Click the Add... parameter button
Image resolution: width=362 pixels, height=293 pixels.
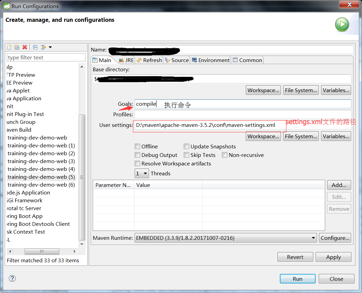[339, 185]
